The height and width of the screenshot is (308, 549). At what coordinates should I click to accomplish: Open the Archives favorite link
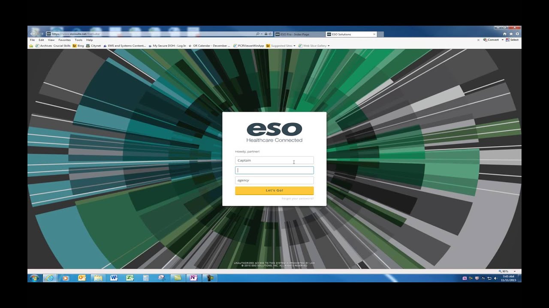[43, 45]
